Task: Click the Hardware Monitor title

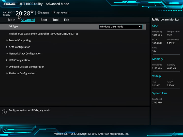Action: 168,20
